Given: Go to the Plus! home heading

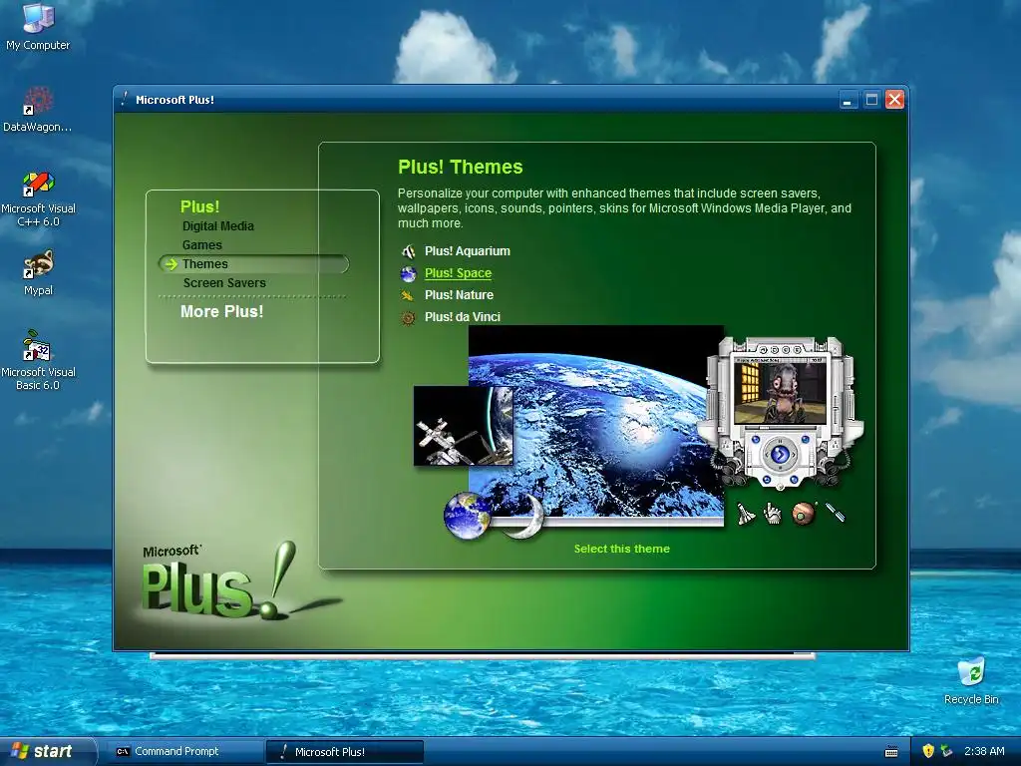Looking at the screenshot, I should [x=199, y=206].
